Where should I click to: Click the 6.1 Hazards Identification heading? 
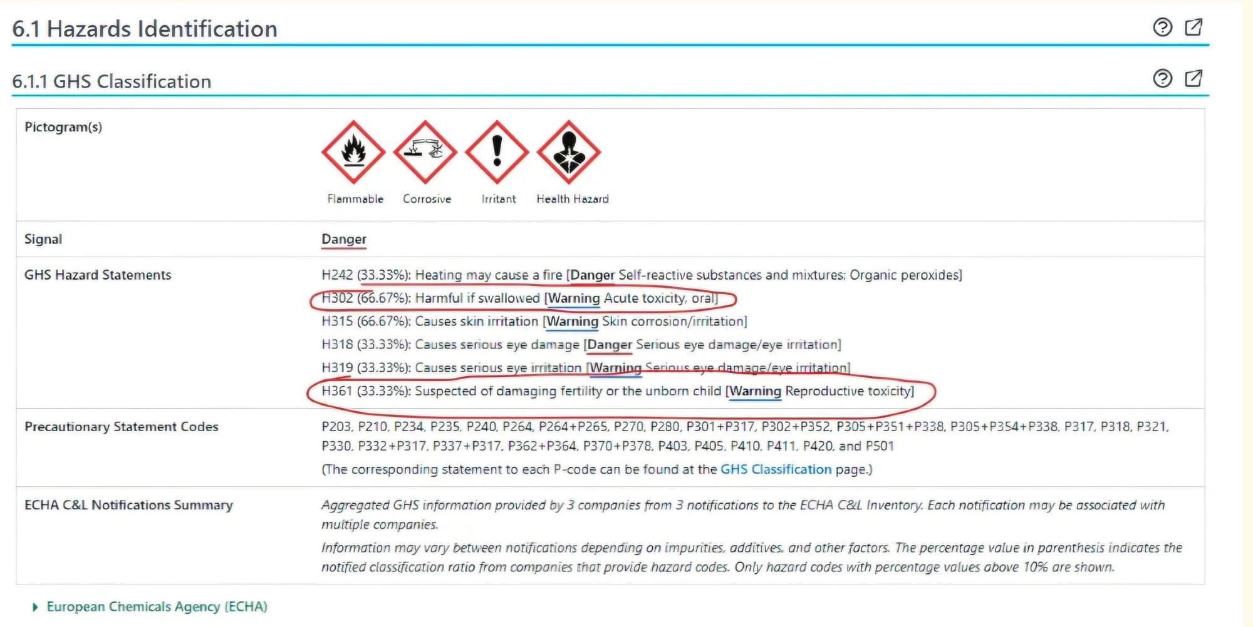coord(145,29)
